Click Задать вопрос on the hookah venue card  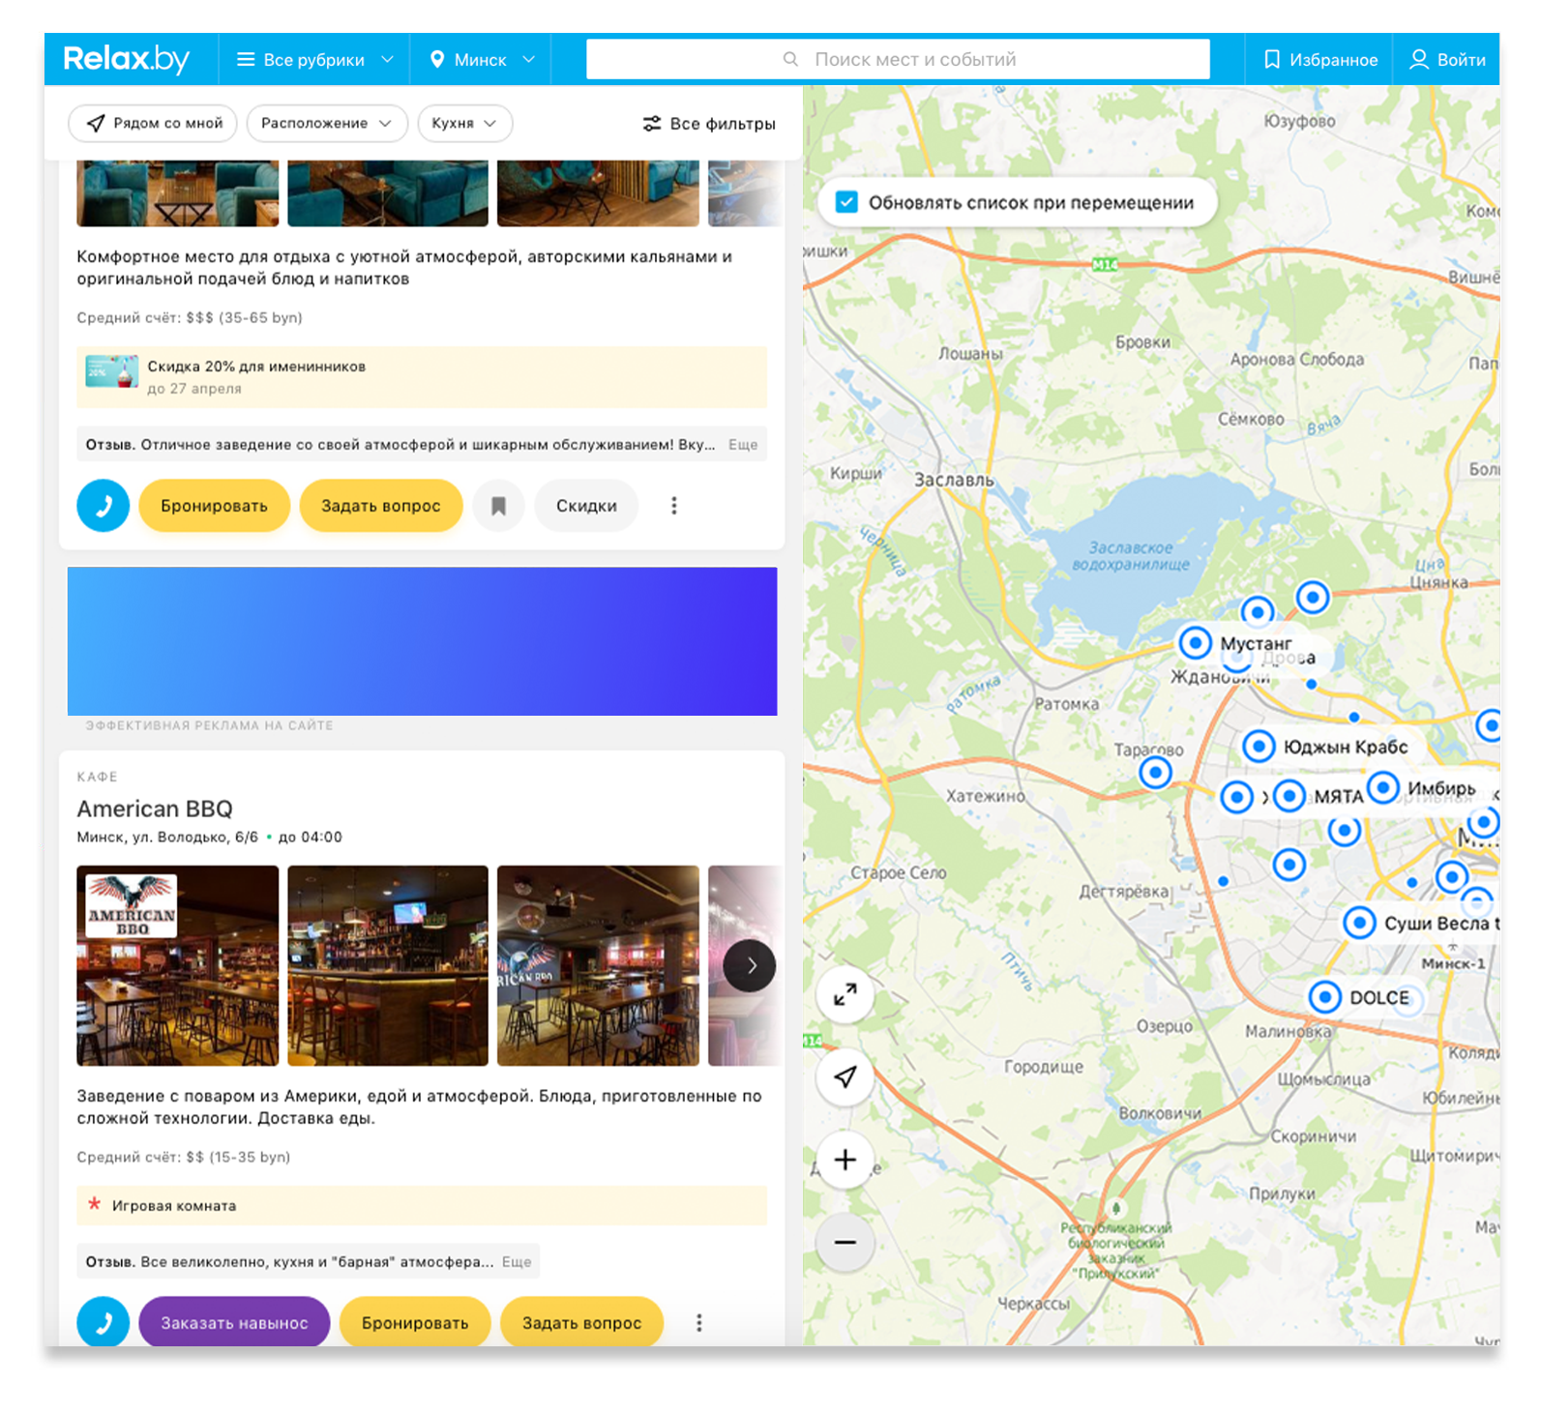point(381,506)
